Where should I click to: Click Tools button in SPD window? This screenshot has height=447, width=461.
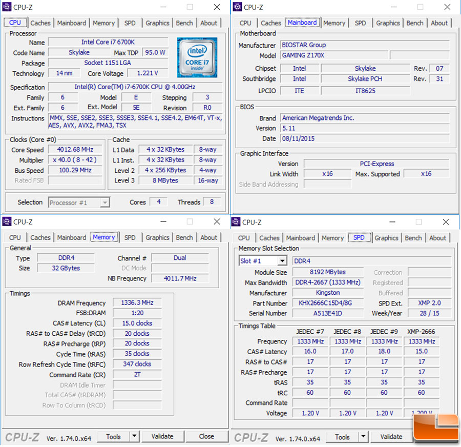(x=343, y=437)
